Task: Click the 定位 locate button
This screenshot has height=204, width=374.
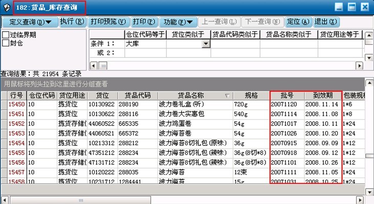Action: [x=298, y=22]
